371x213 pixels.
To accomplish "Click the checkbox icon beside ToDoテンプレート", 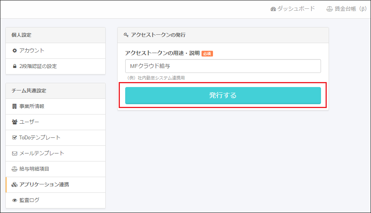I will point(15,137).
